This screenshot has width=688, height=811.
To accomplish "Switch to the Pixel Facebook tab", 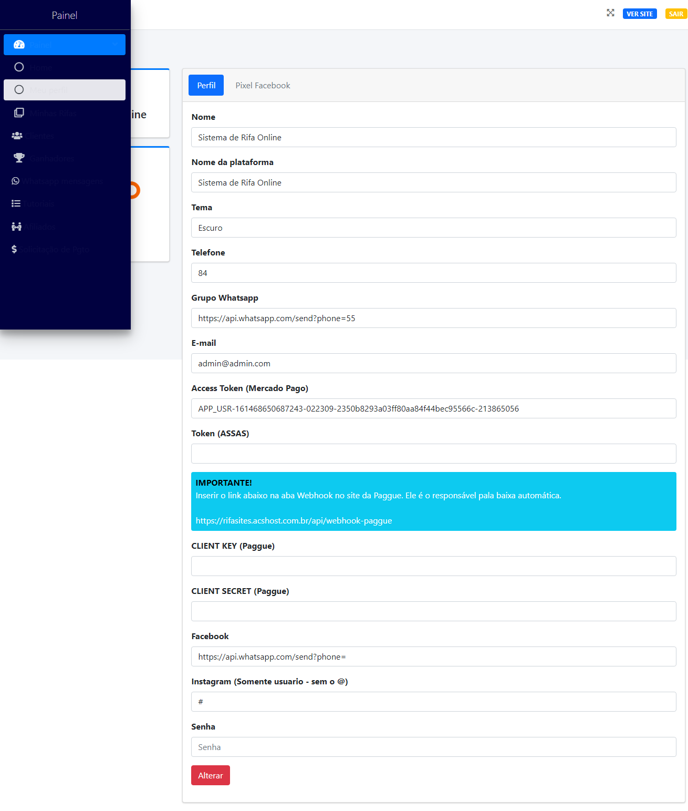I will click(x=263, y=85).
